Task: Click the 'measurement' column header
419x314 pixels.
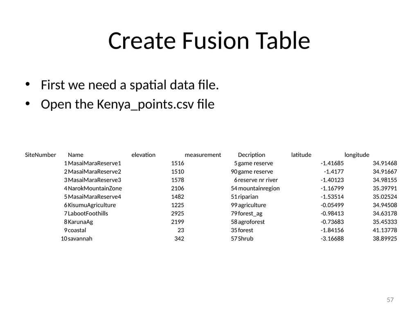Action: [203, 155]
